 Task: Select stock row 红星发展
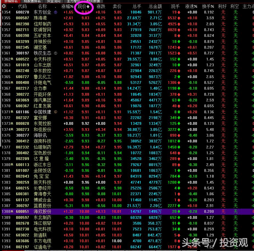click(x=128, y=106)
